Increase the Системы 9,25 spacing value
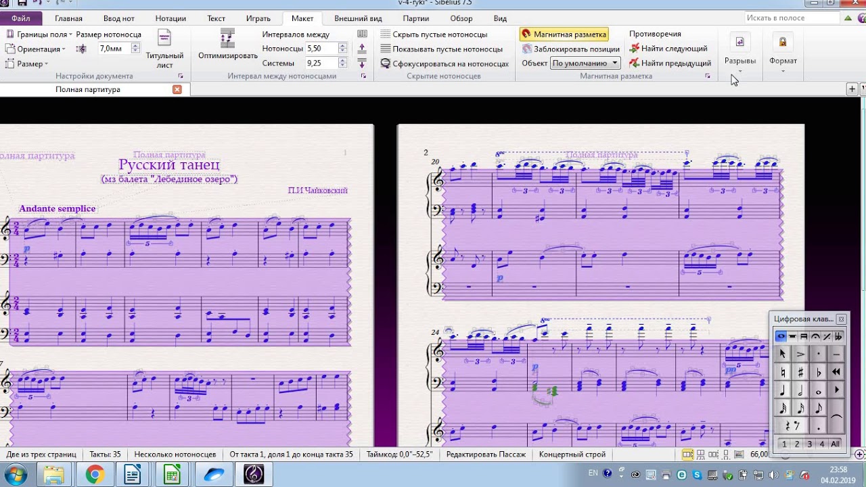The height and width of the screenshot is (487, 866). (x=342, y=60)
